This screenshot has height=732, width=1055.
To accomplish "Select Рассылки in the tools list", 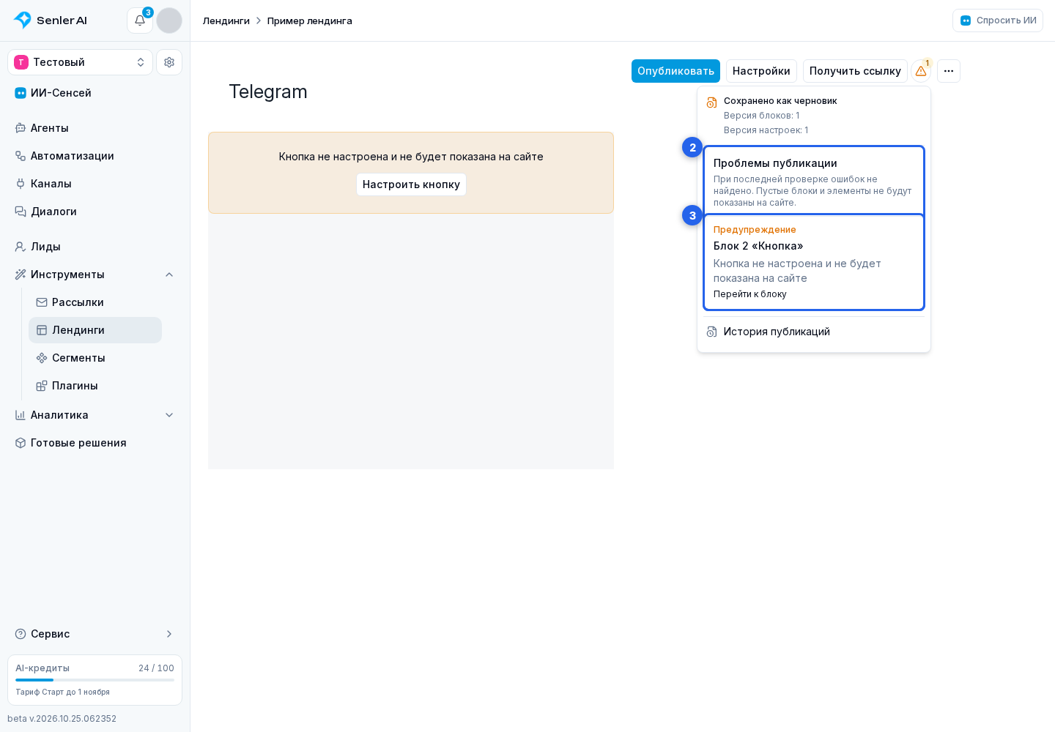I will tap(95, 302).
